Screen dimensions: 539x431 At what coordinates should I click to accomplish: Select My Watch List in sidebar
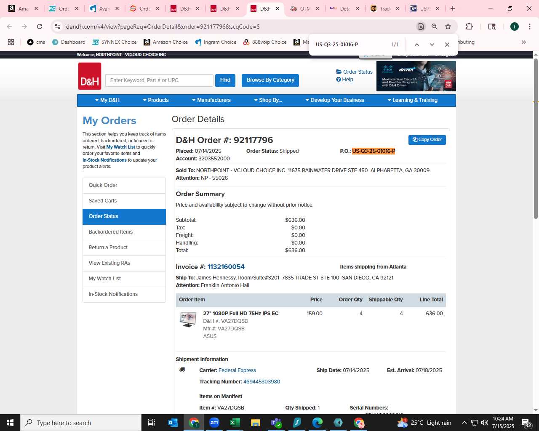[x=124, y=279]
